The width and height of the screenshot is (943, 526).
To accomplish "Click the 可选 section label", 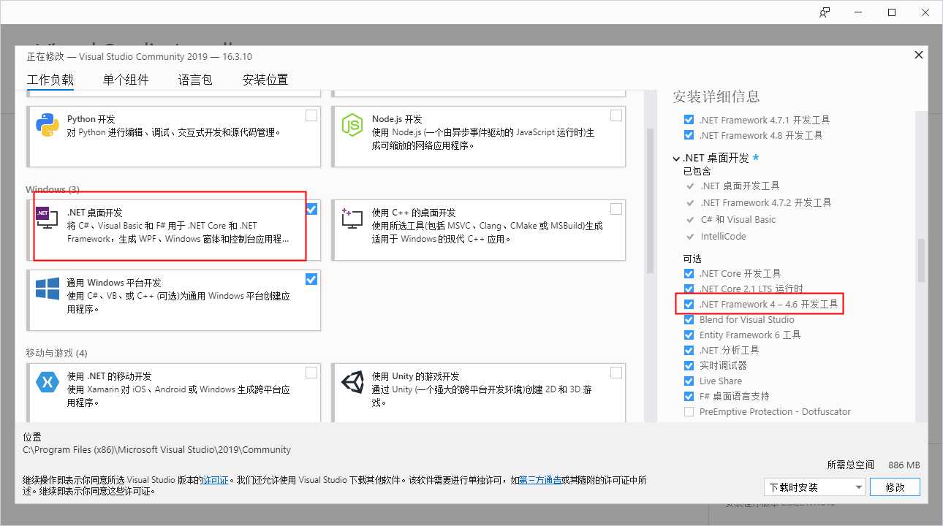I will click(692, 259).
